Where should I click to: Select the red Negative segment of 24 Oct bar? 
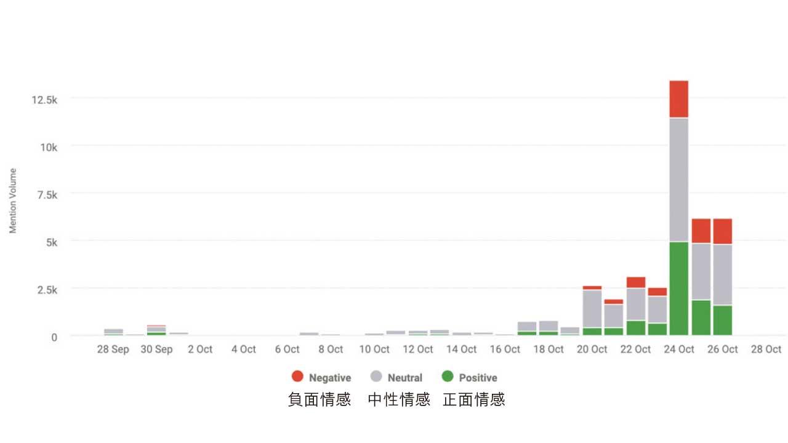coord(678,99)
